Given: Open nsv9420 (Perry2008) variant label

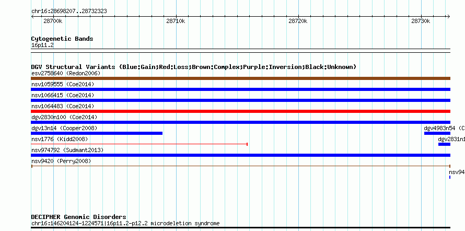Looking at the screenshot, I should 61,161.
